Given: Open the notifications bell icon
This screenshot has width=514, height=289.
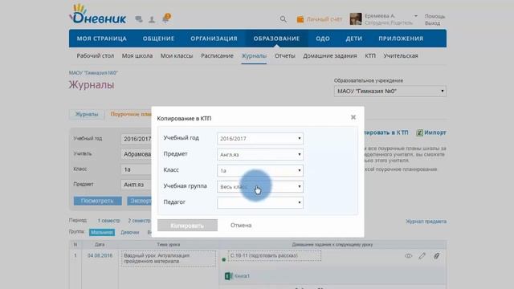Looking at the screenshot, I should coord(166,18).
